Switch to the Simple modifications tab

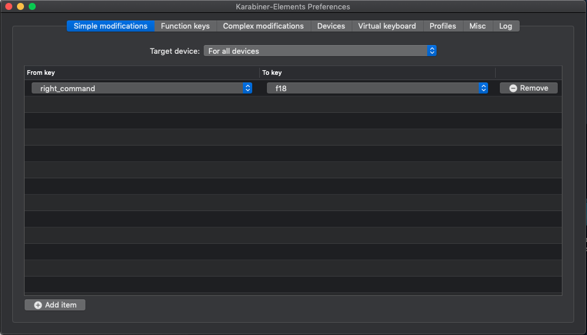tap(111, 26)
